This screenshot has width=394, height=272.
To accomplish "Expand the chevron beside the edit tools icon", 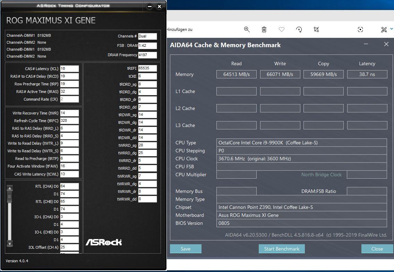I will 392,29.
